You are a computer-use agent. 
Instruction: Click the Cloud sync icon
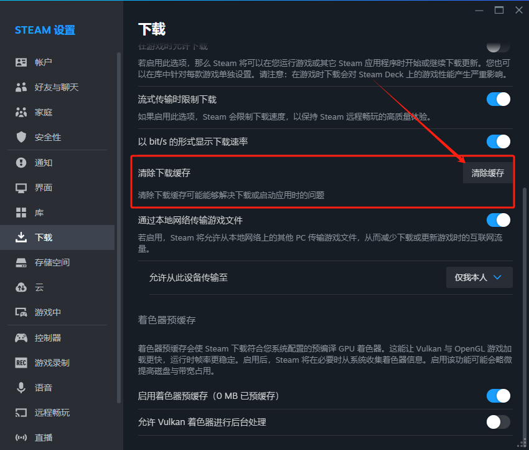(21, 287)
